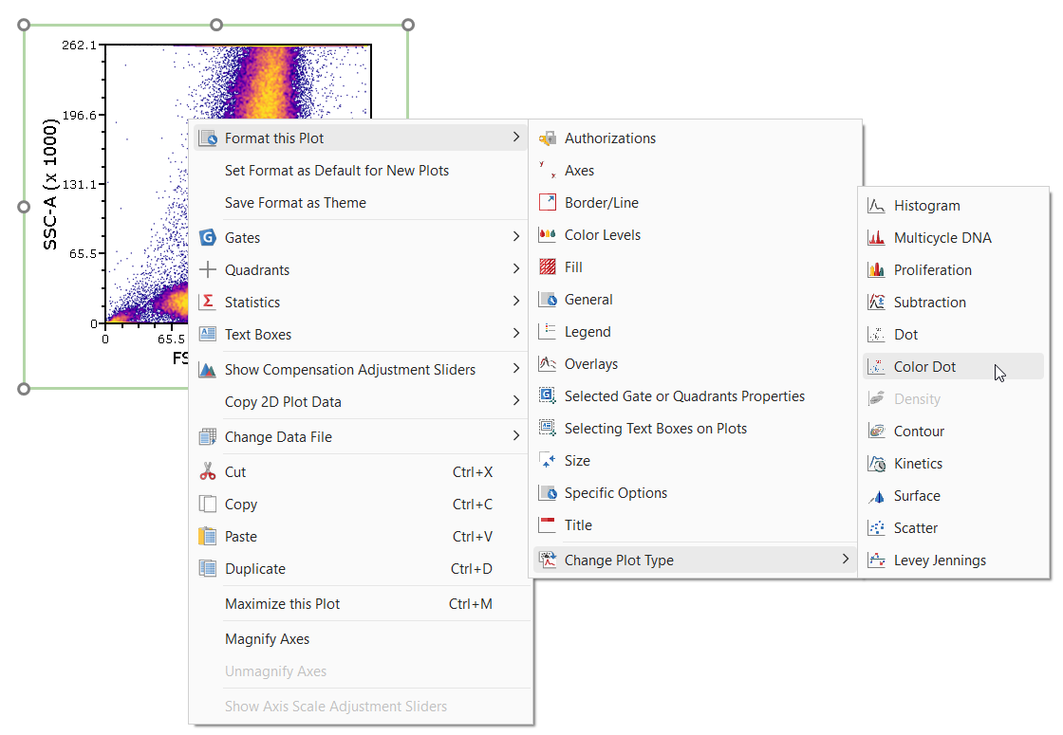Expand the Quadrants submenu arrow
Viewport: 1063px width, 735px height.
point(516,269)
